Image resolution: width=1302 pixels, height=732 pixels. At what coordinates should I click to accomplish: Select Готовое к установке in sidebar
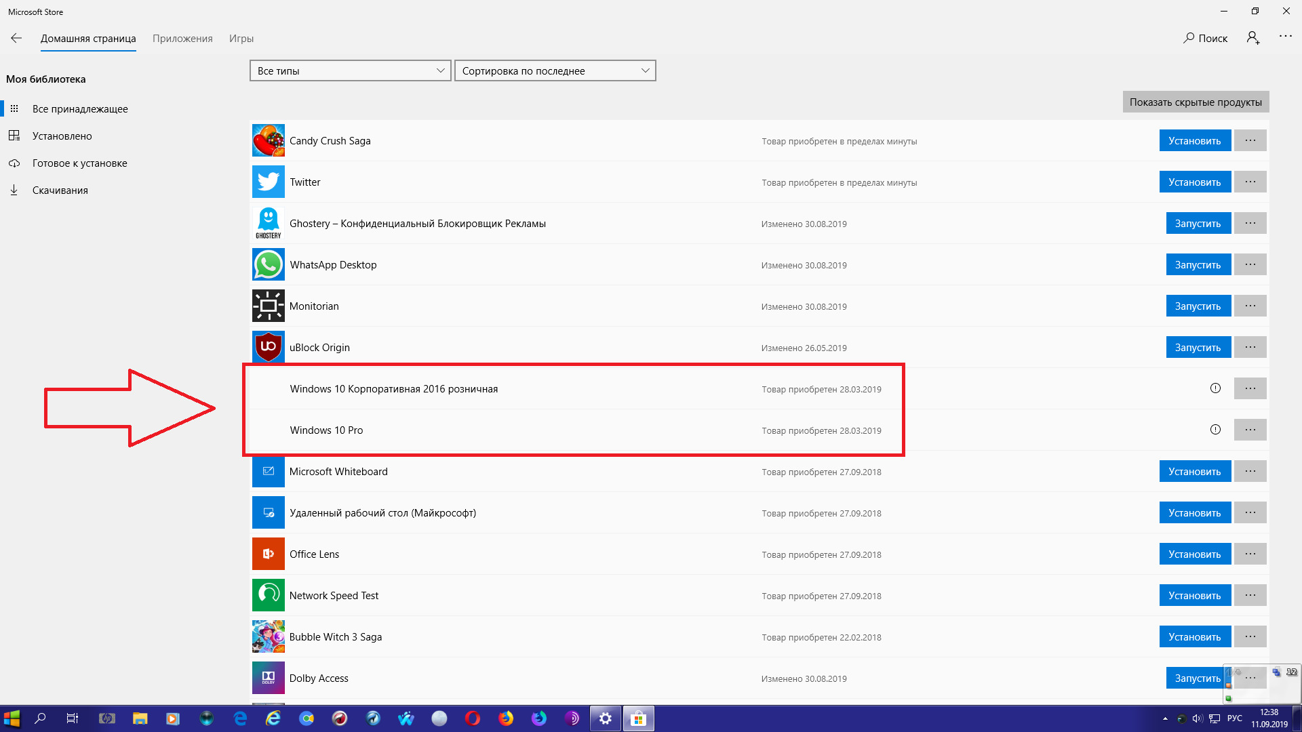tap(80, 163)
